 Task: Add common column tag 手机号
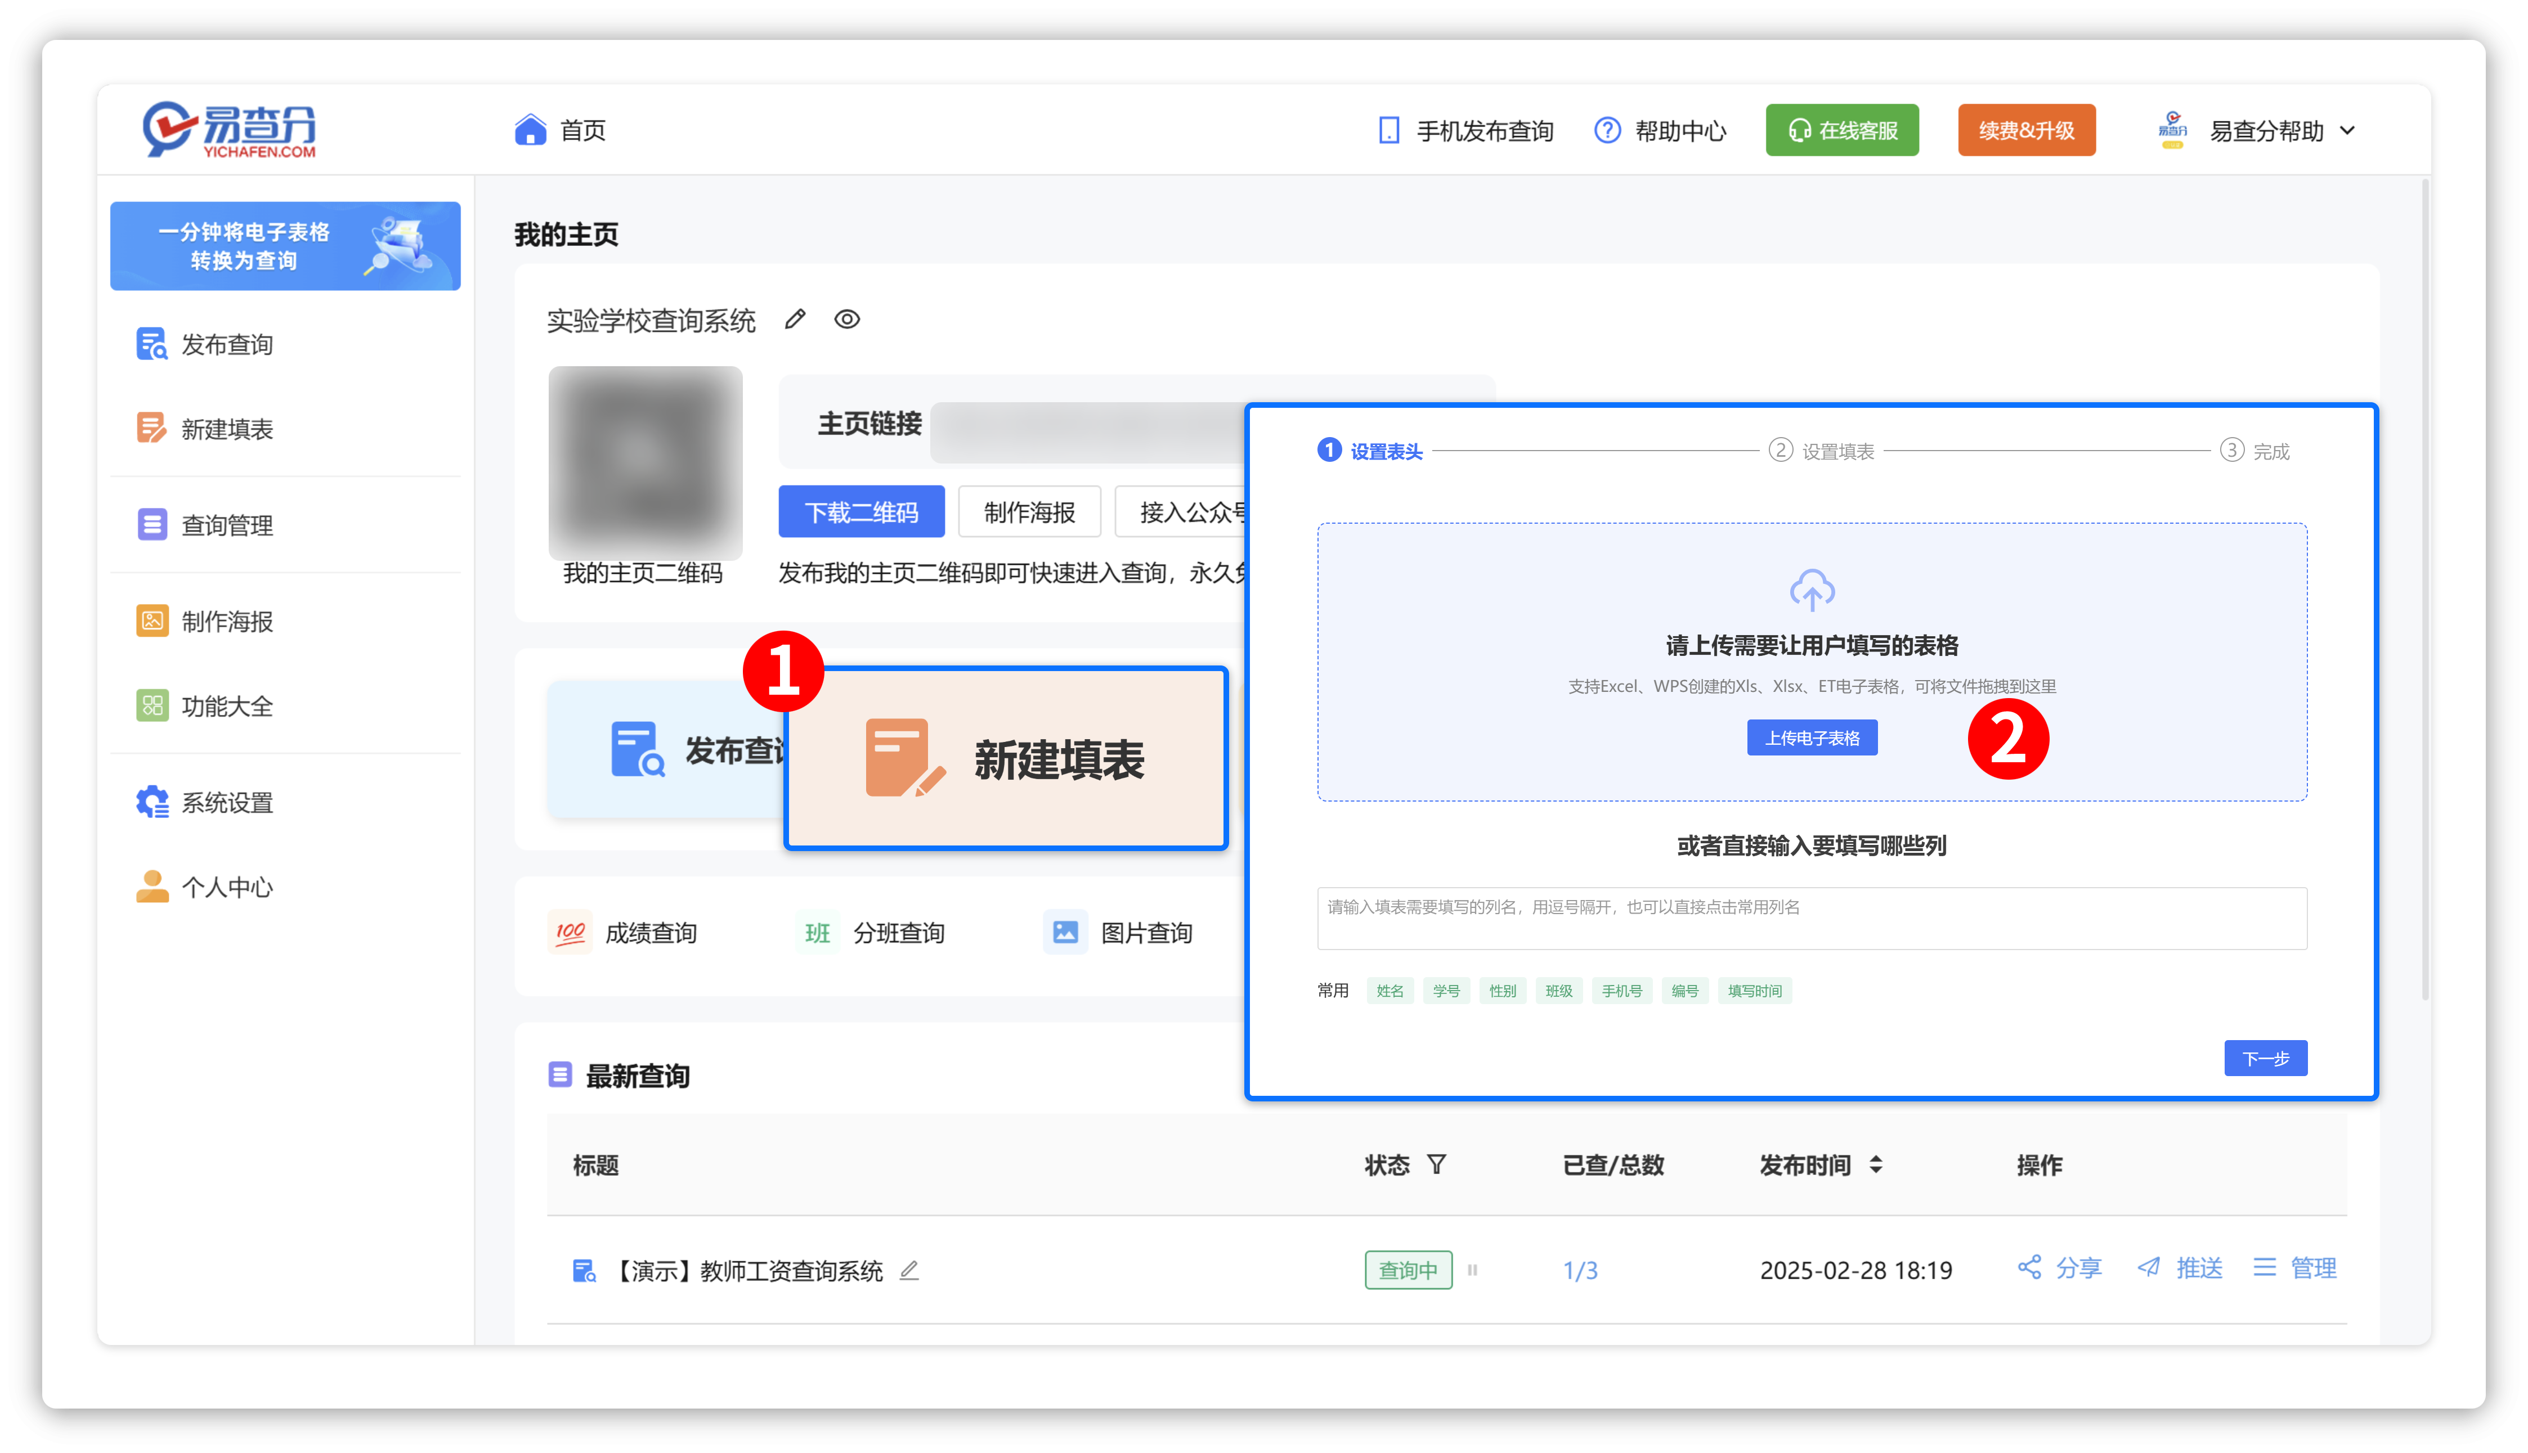[x=1621, y=991]
